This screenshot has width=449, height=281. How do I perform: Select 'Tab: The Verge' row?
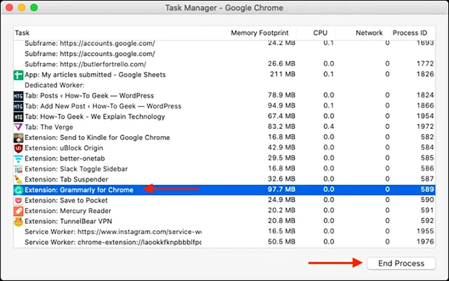pos(224,127)
